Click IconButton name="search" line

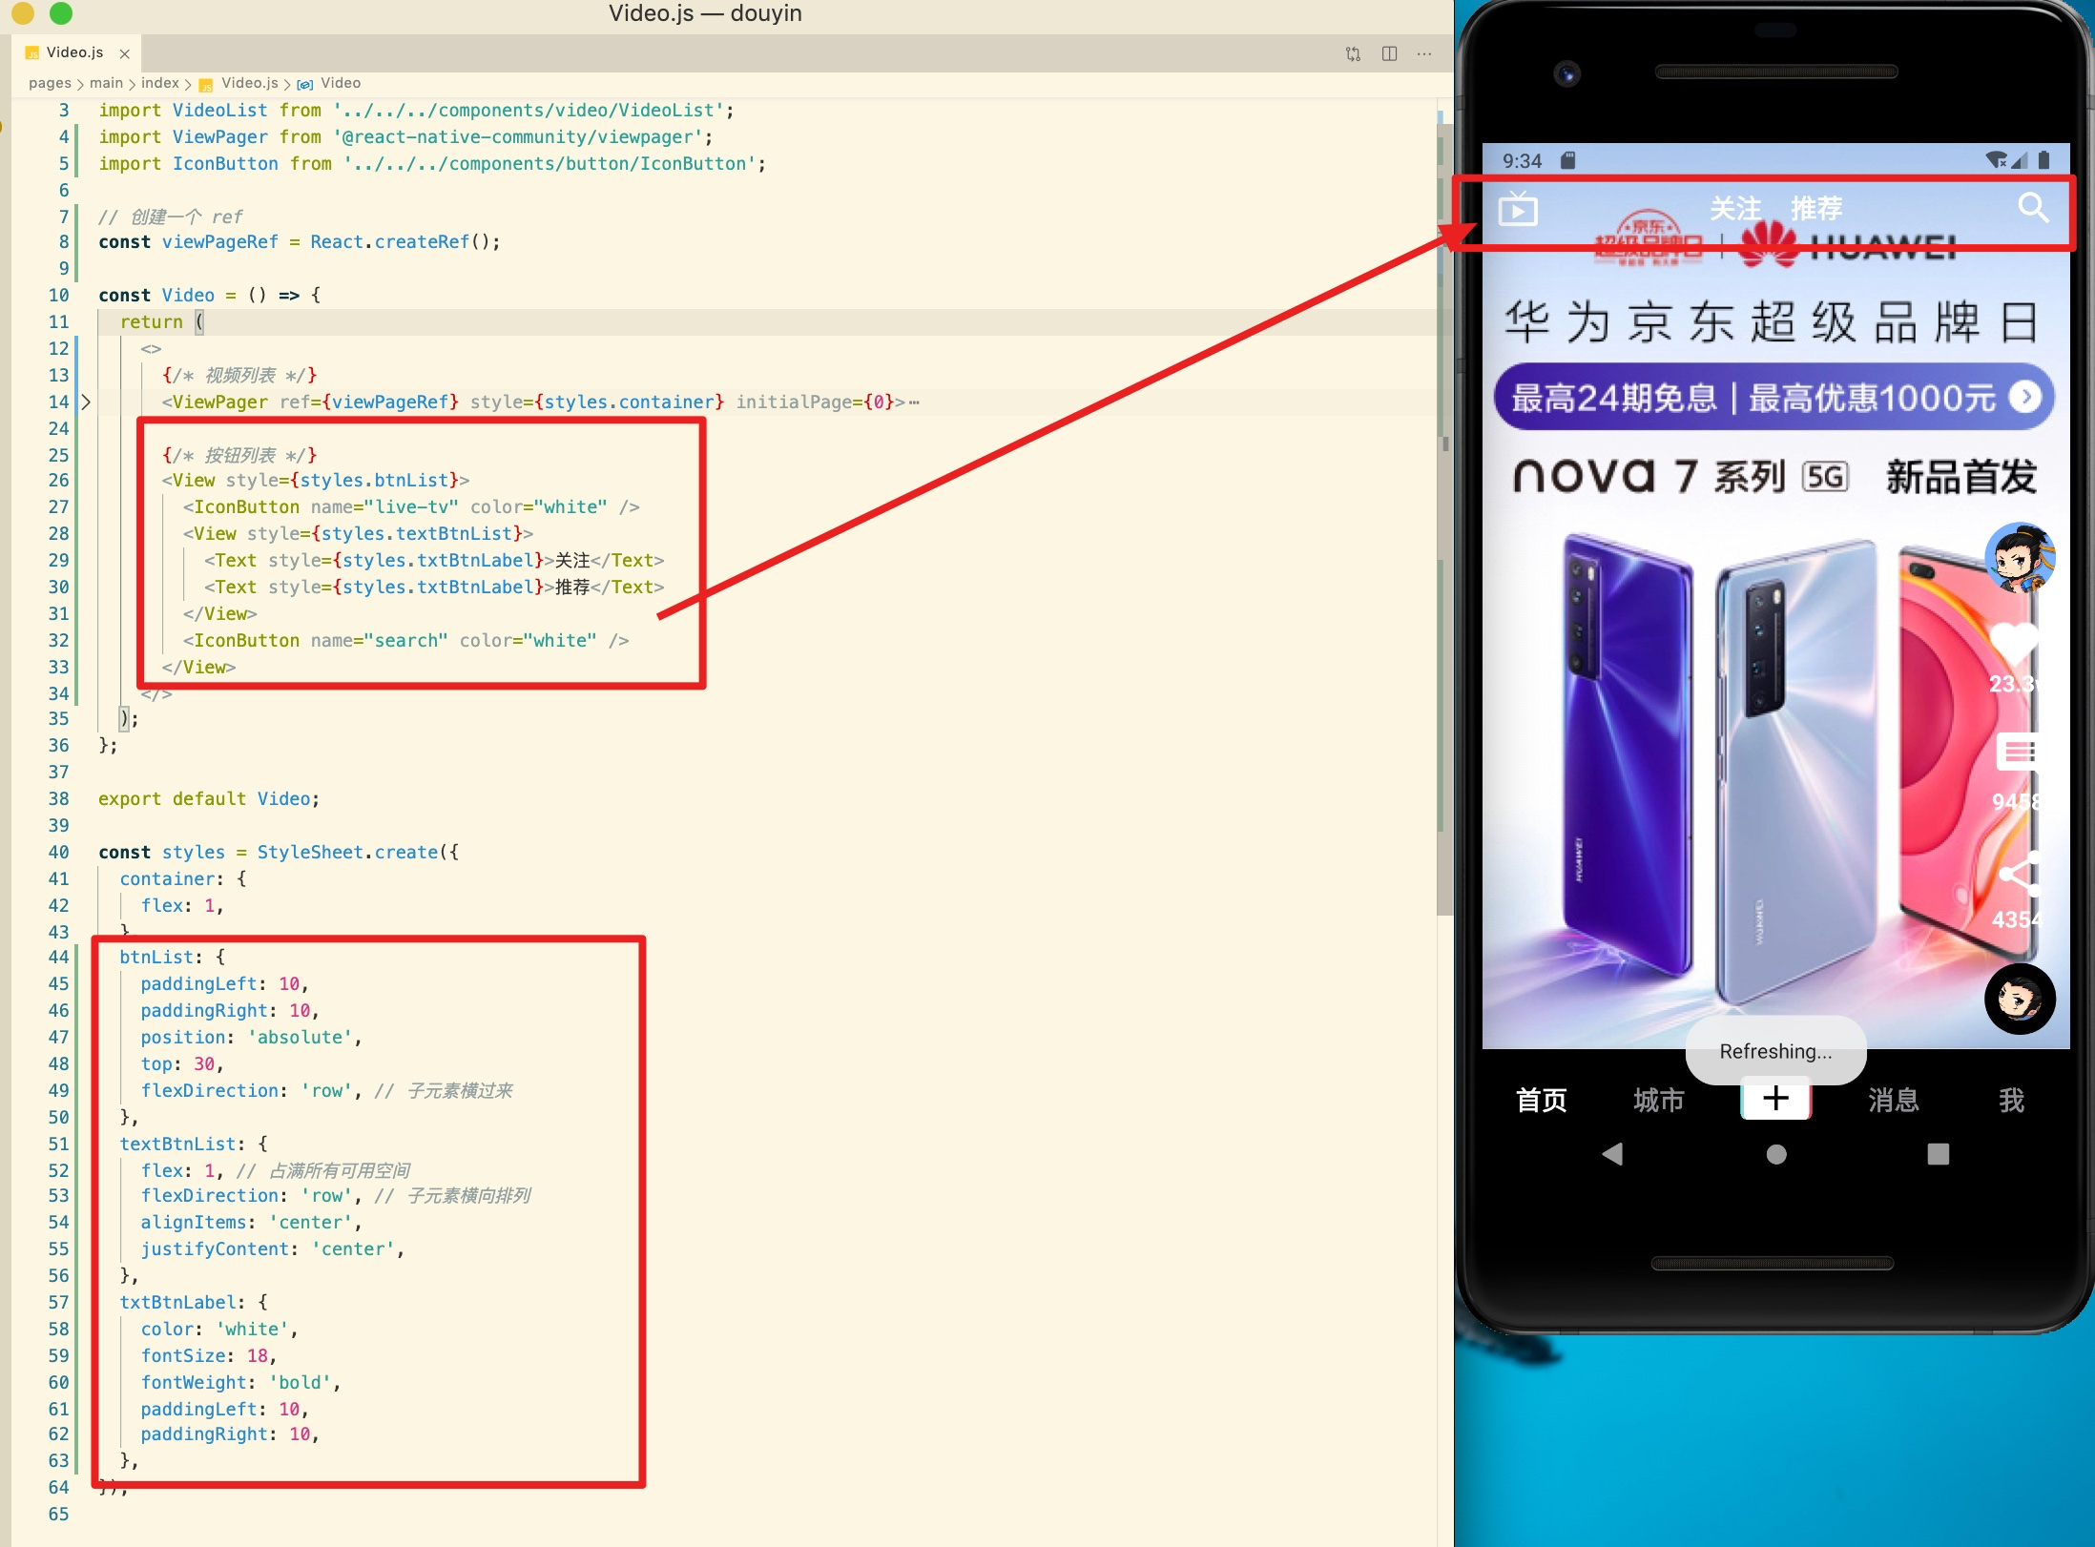click(406, 640)
